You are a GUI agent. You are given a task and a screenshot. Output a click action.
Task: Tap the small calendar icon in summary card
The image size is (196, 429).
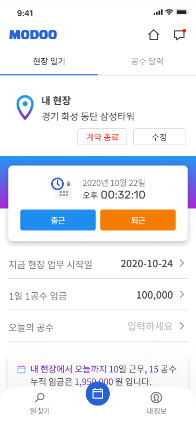click(x=21, y=369)
